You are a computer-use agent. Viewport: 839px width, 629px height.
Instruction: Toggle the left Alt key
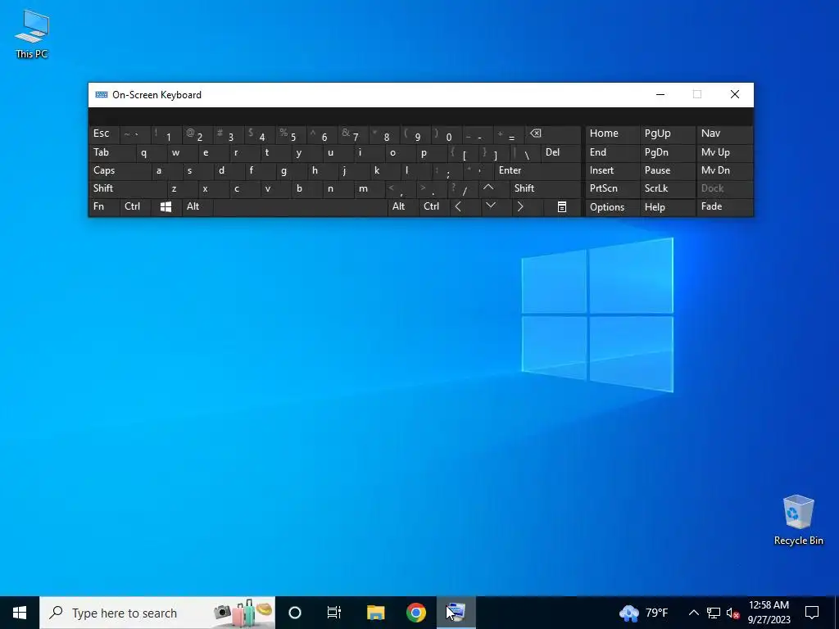(197, 207)
